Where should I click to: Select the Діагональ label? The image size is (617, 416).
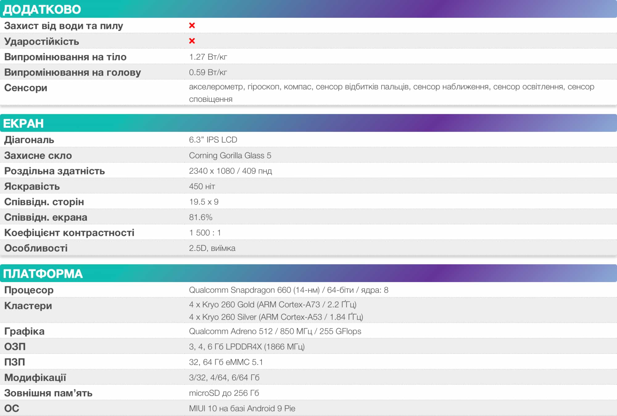tap(29, 140)
